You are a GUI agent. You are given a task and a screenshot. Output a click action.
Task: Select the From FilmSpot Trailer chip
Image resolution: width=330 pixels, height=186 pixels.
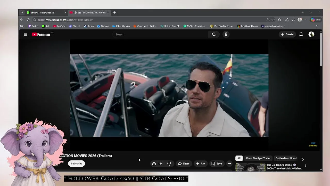pyautogui.click(x=258, y=158)
